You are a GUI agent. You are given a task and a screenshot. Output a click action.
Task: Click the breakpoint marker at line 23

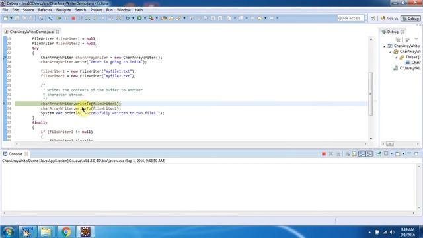(5, 58)
